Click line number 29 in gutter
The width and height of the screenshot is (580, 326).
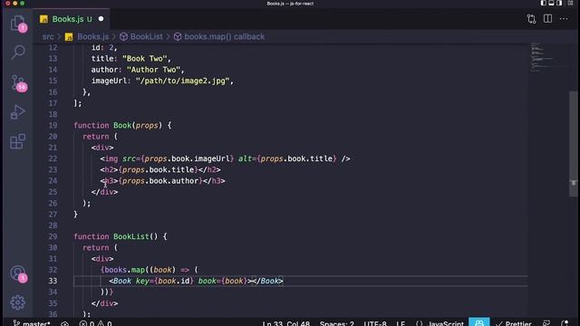click(53, 236)
